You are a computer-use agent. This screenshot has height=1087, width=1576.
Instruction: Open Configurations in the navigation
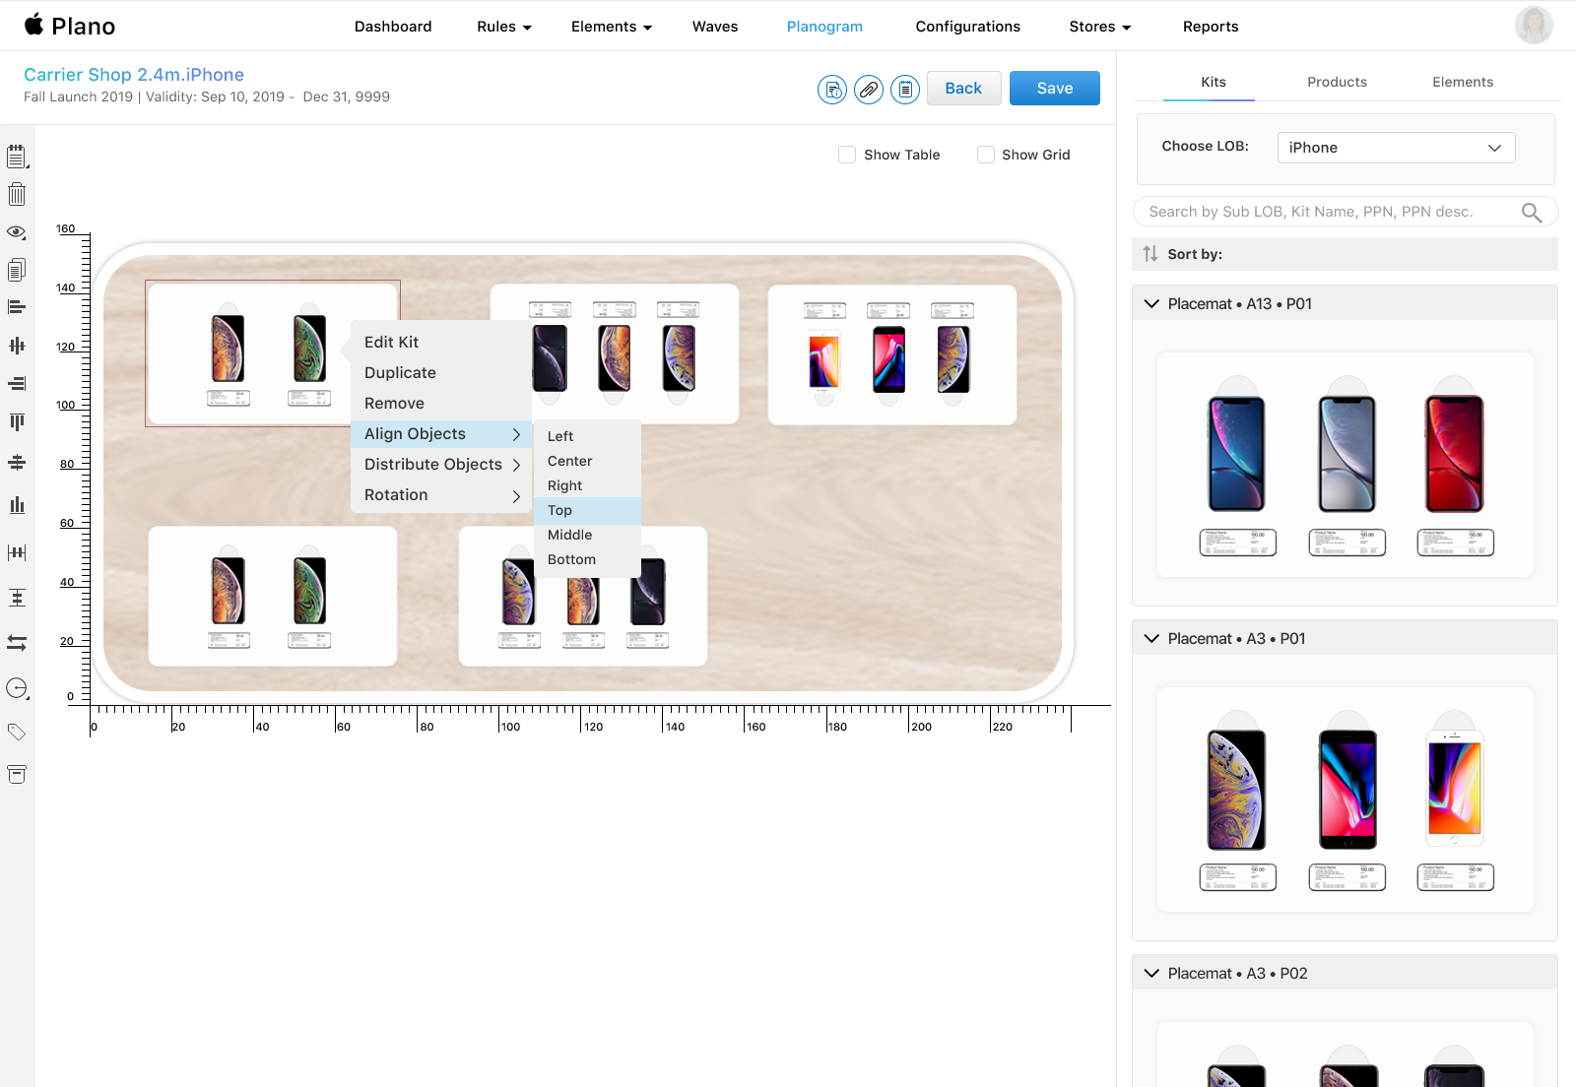click(968, 27)
